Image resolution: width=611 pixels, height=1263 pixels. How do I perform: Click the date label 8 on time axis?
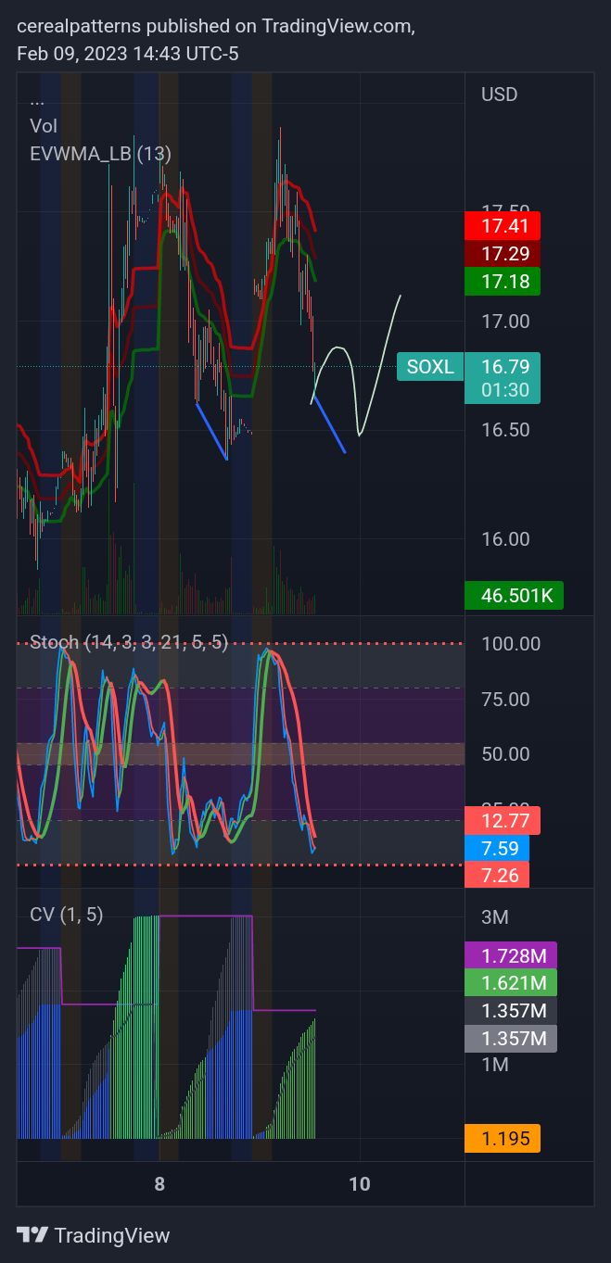(x=159, y=1183)
